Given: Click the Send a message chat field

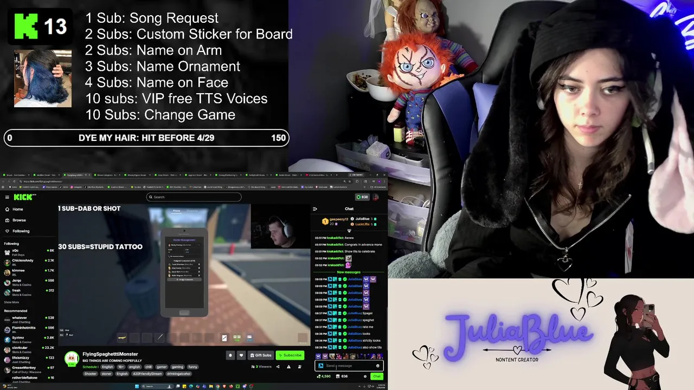Looking at the screenshot, I should coord(349,366).
